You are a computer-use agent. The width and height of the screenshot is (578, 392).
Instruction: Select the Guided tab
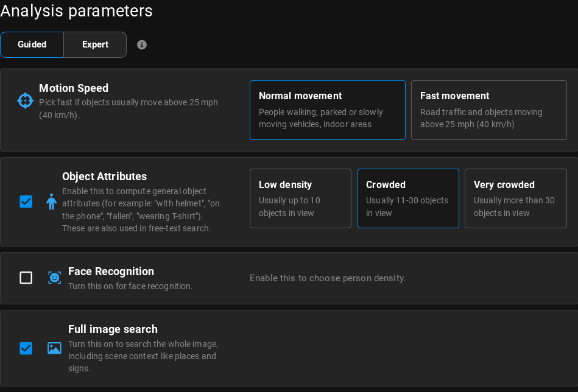[32, 44]
